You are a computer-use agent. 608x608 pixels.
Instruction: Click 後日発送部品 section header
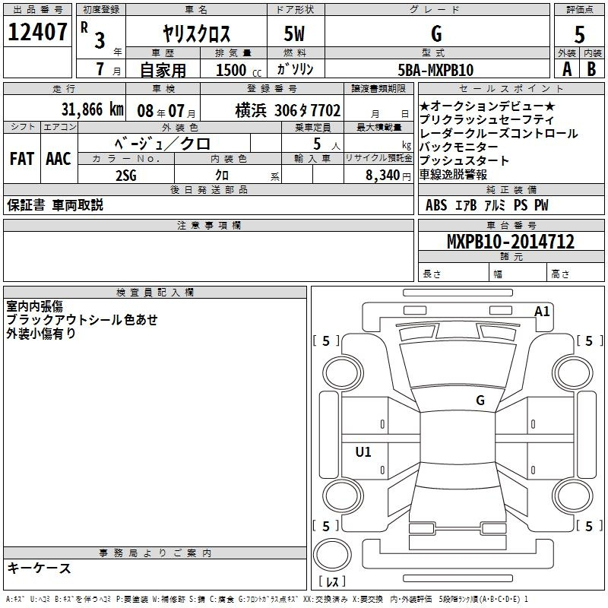tap(208, 189)
